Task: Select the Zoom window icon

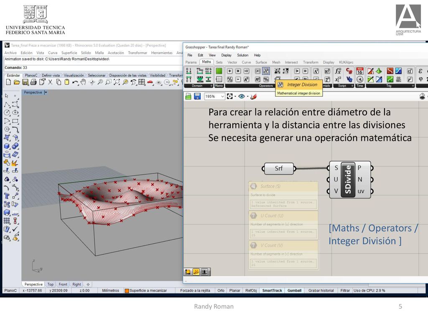Action: (x=108, y=82)
